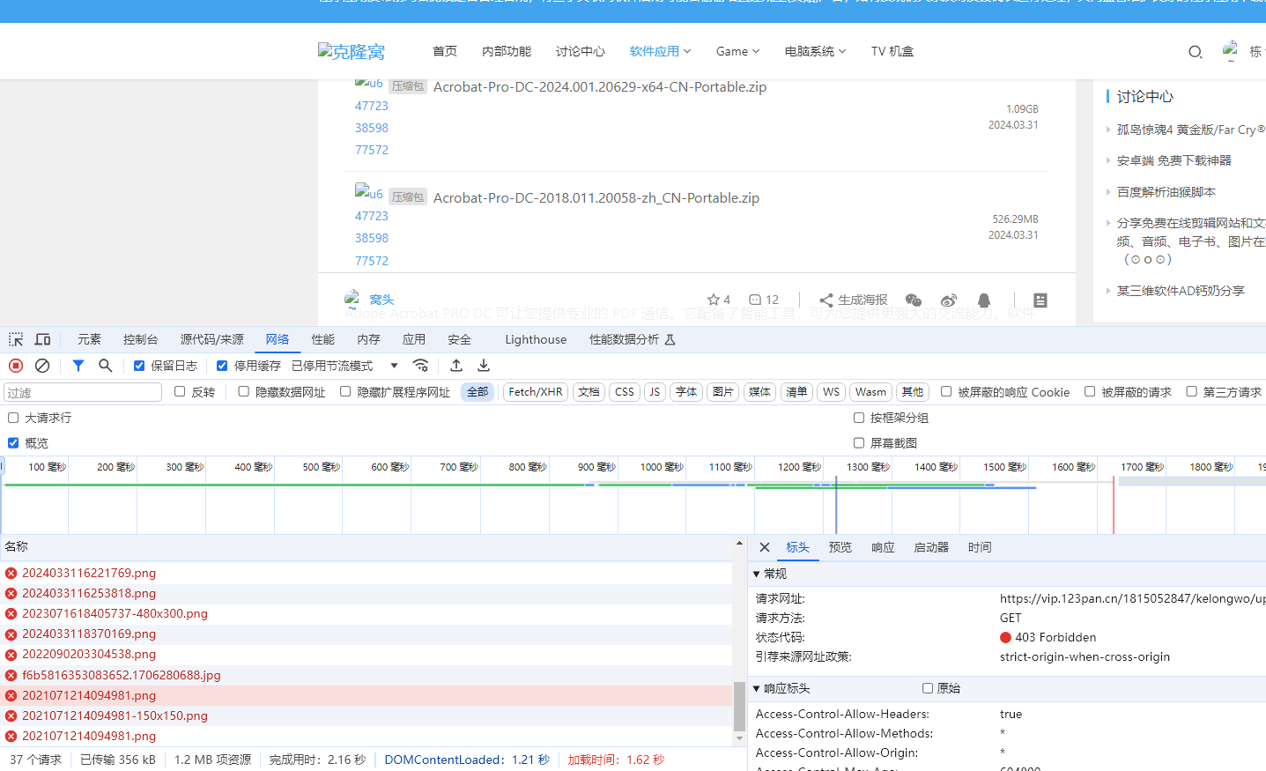
Task: Filter requests by CSS type
Action: [x=625, y=392]
